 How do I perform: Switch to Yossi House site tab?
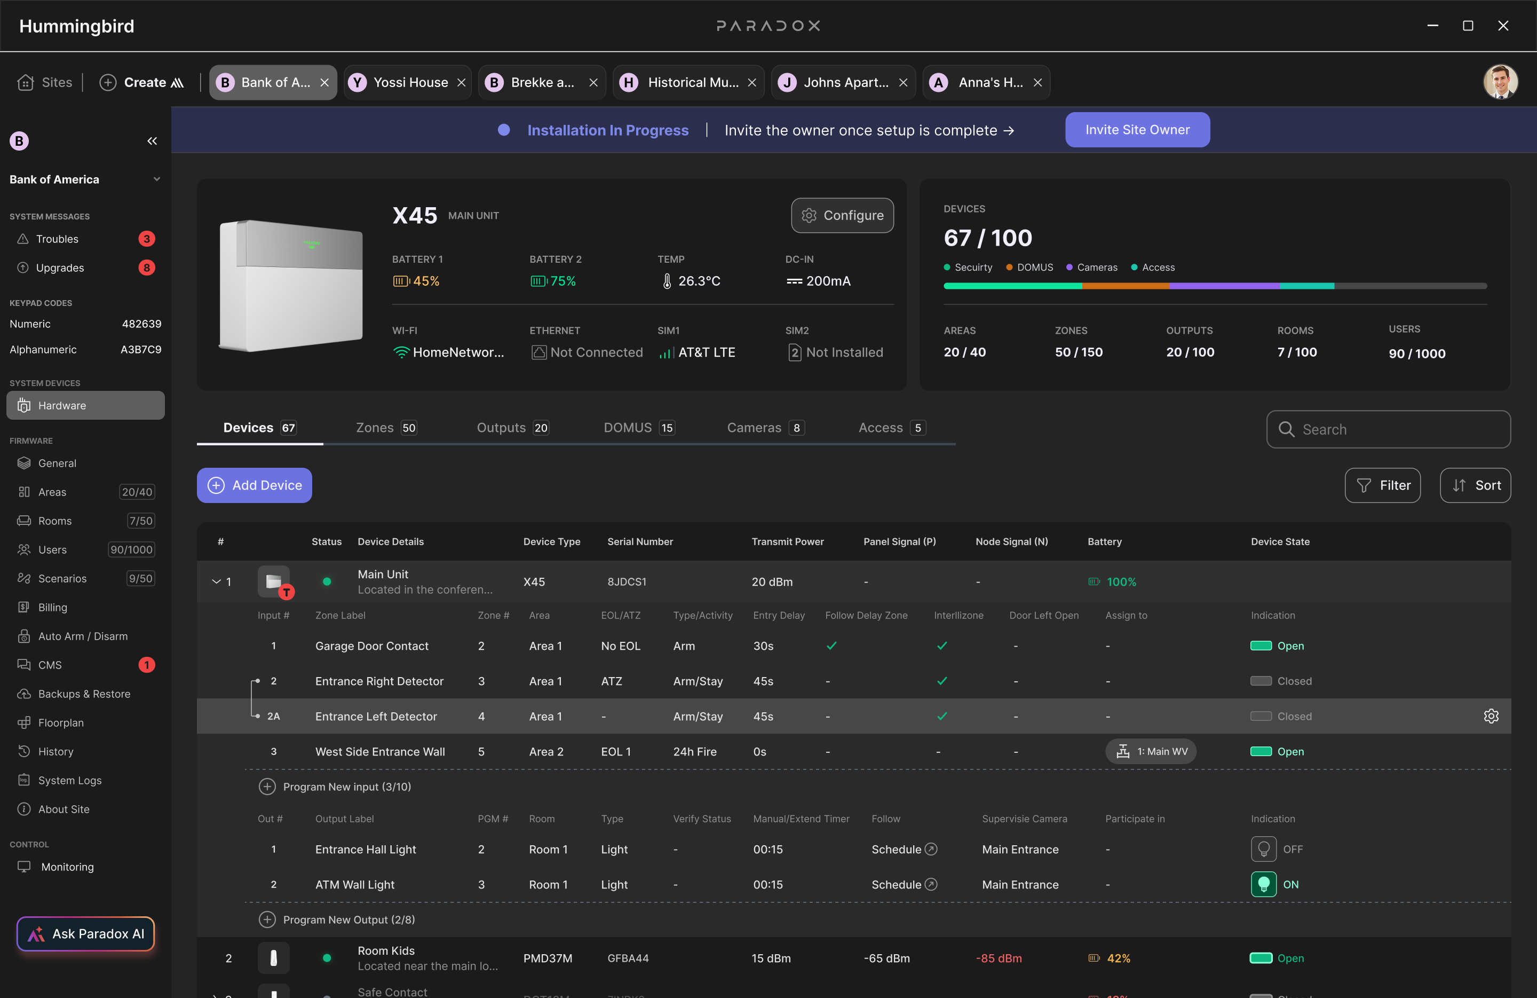point(407,82)
